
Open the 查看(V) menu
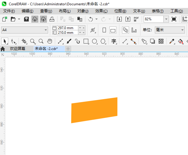tap(46, 11)
